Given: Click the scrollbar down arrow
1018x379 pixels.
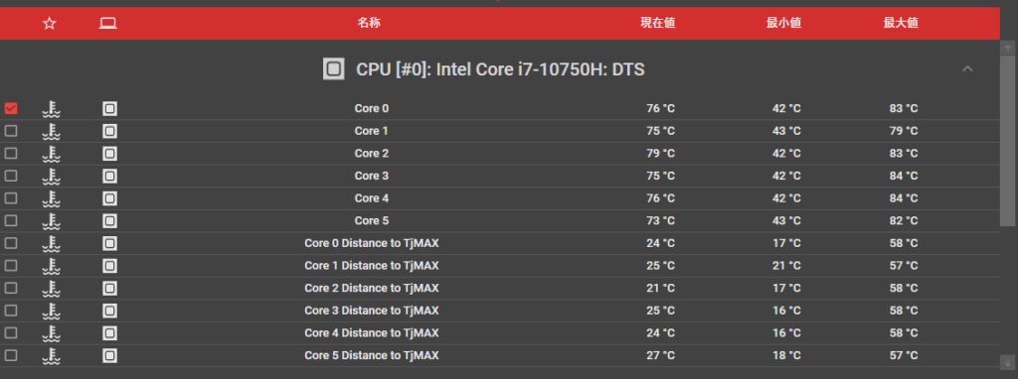Looking at the screenshot, I should [x=1008, y=361].
